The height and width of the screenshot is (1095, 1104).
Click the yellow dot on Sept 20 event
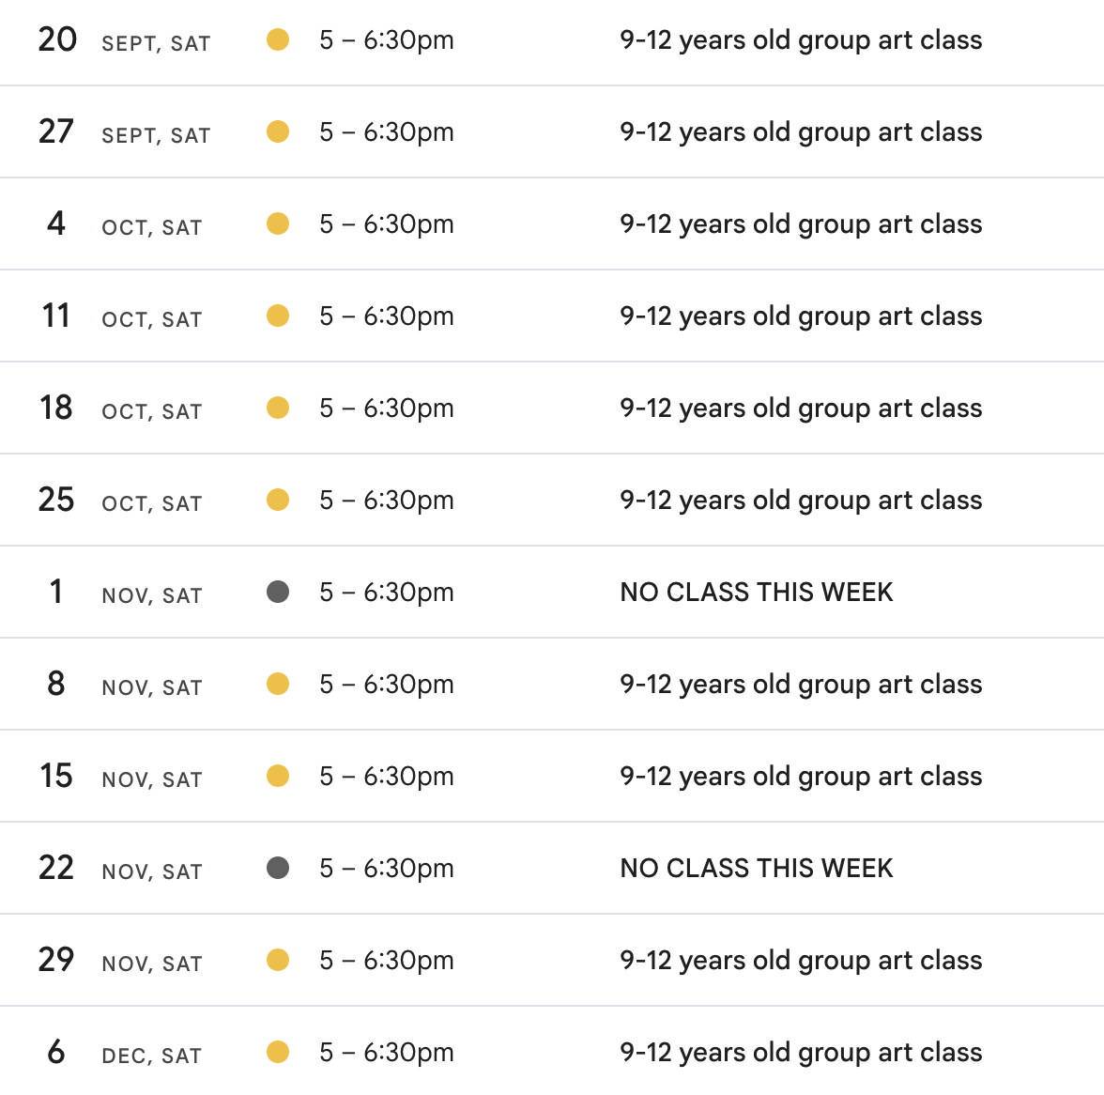278,39
